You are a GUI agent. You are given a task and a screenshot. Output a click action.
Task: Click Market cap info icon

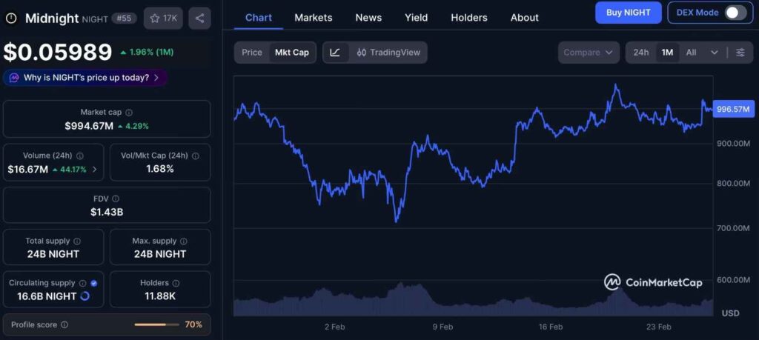pyautogui.click(x=129, y=113)
